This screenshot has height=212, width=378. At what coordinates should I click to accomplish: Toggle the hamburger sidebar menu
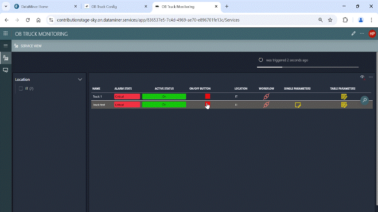click(6, 45)
